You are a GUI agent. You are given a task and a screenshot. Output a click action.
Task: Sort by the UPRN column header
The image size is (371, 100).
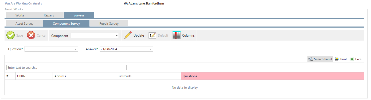34,76
